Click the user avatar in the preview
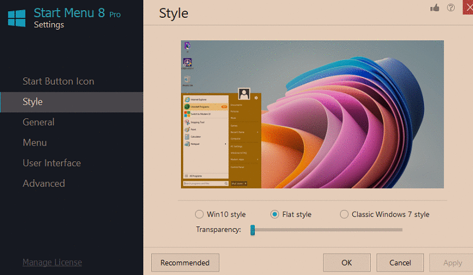The height and width of the screenshot is (275, 473). tap(244, 93)
